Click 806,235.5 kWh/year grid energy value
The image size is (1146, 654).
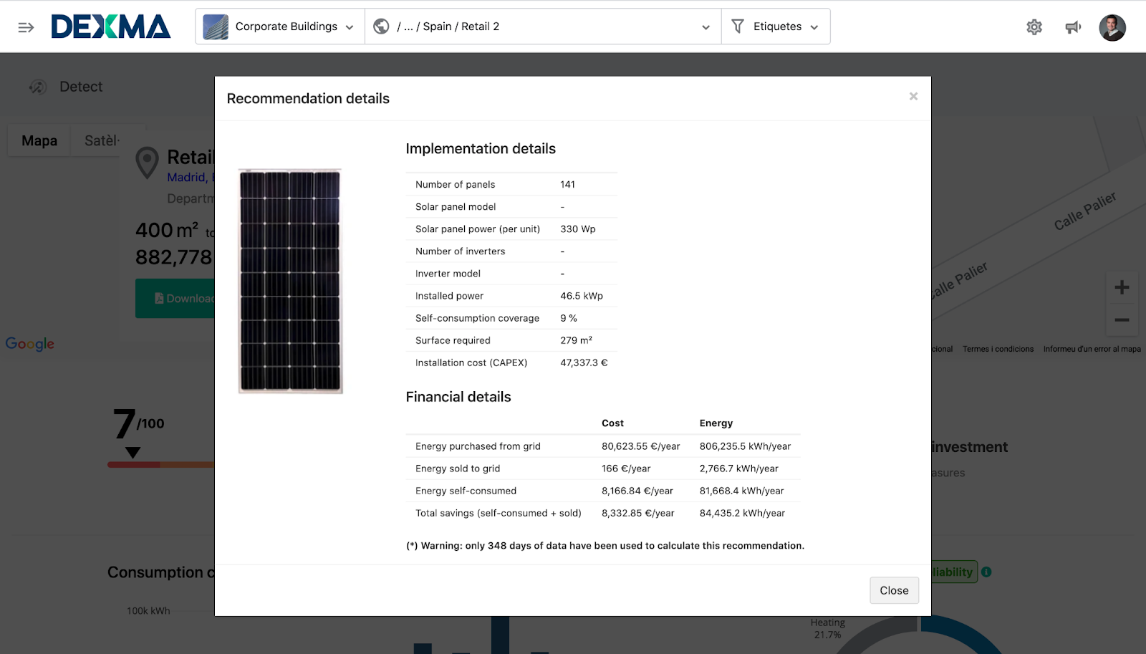tap(745, 446)
